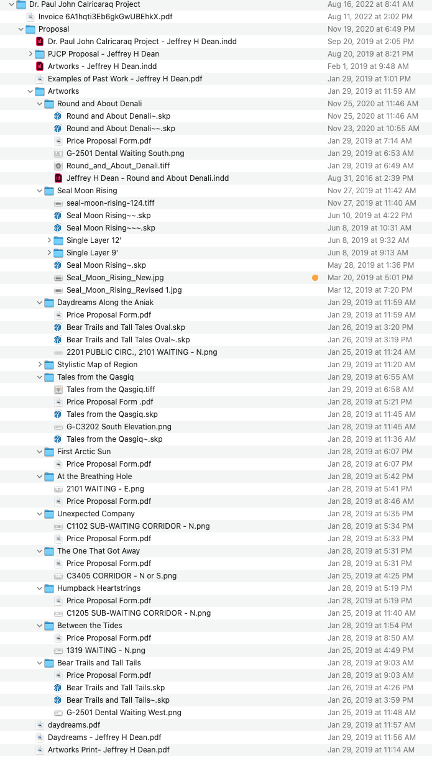Click the SketchUp icon of Tales from the Qasgiq~.skp
Screen dimensions: 432x758
(x=58, y=439)
